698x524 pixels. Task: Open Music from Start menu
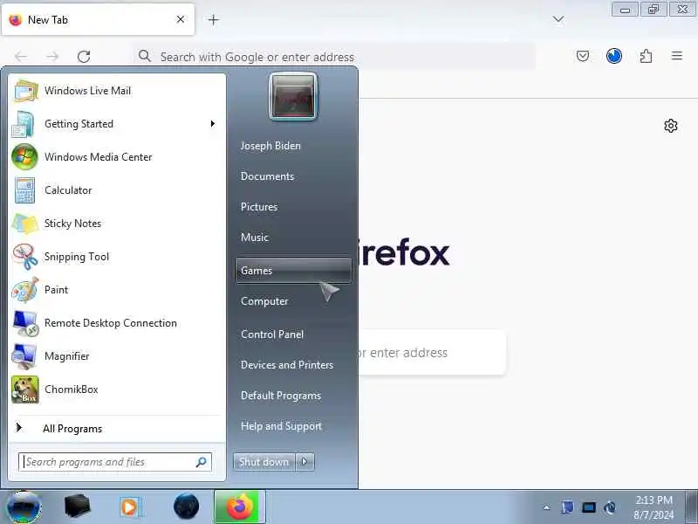[255, 237]
